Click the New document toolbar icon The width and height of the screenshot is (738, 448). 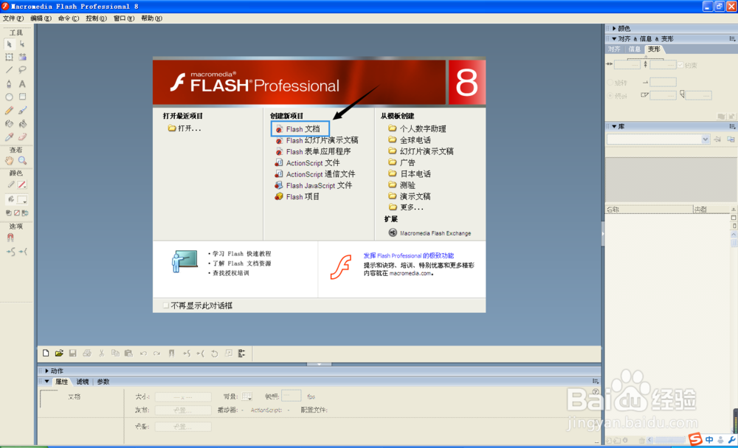[46, 354]
